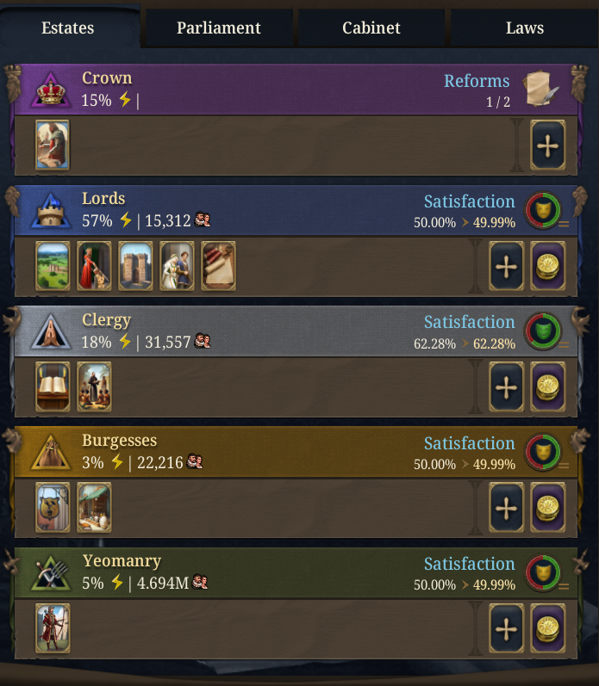
Task: Click the Burgesses money bag emblem
Action: (51, 453)
